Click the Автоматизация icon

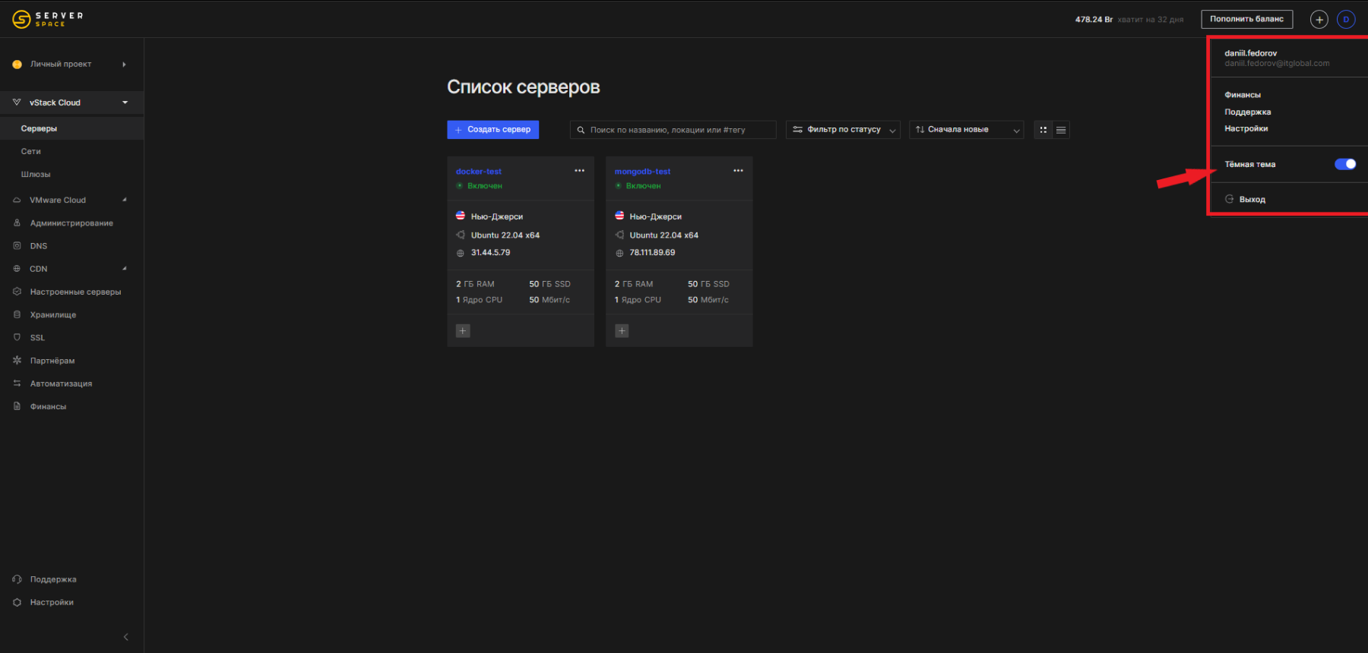(x=17, y=383)
